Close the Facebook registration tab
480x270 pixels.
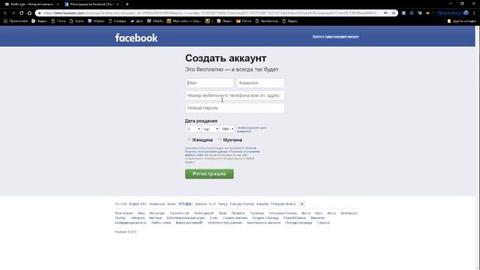pos(118,4)
